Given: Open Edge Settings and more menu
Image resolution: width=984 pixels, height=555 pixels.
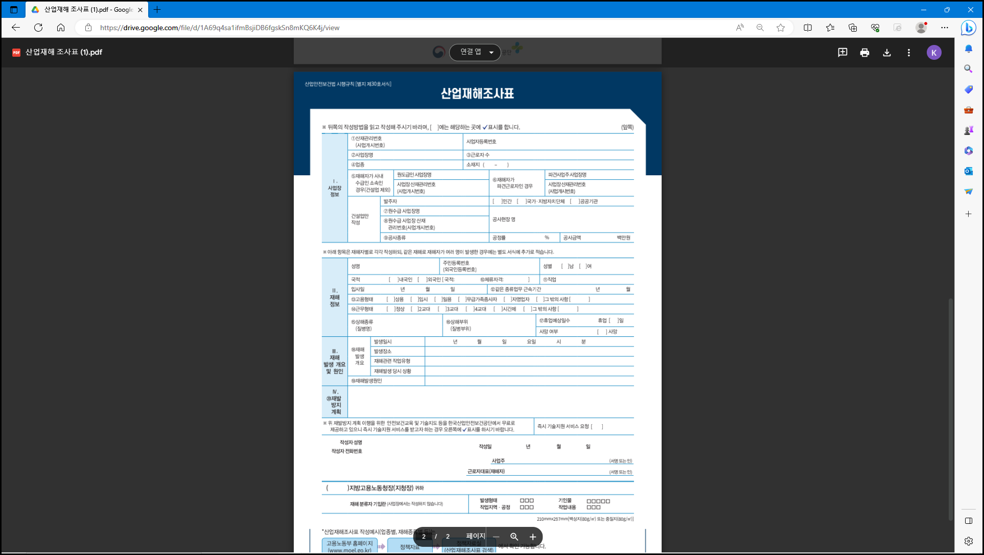Looking at the screenshot, I should 945,28.
